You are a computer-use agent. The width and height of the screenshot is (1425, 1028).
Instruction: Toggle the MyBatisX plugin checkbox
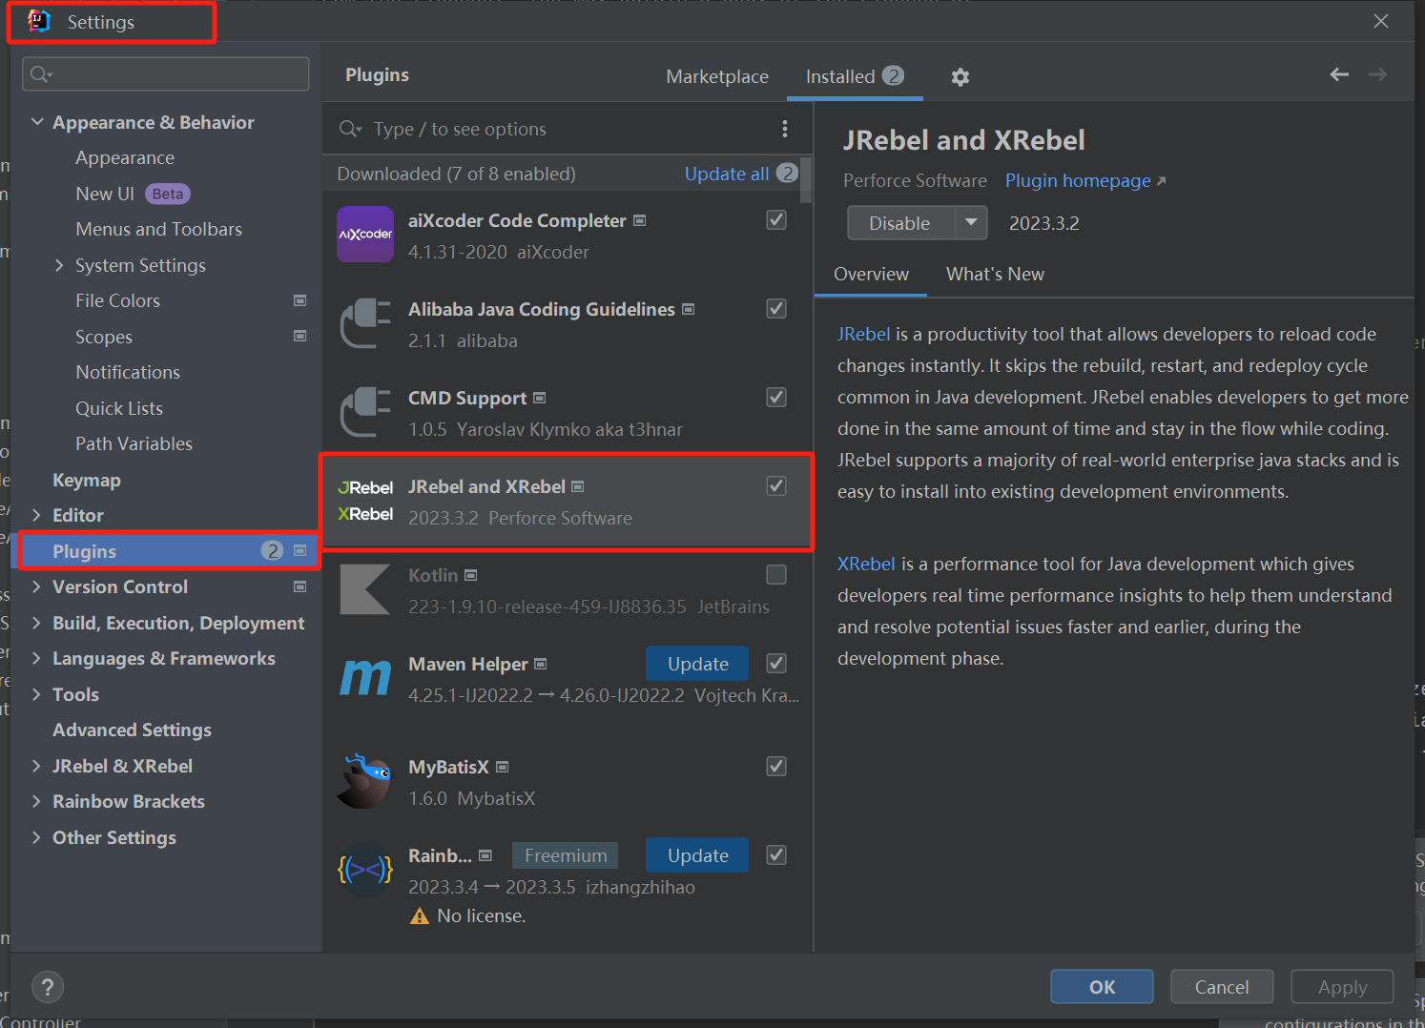pyautogui.click(x=776, y=767)
